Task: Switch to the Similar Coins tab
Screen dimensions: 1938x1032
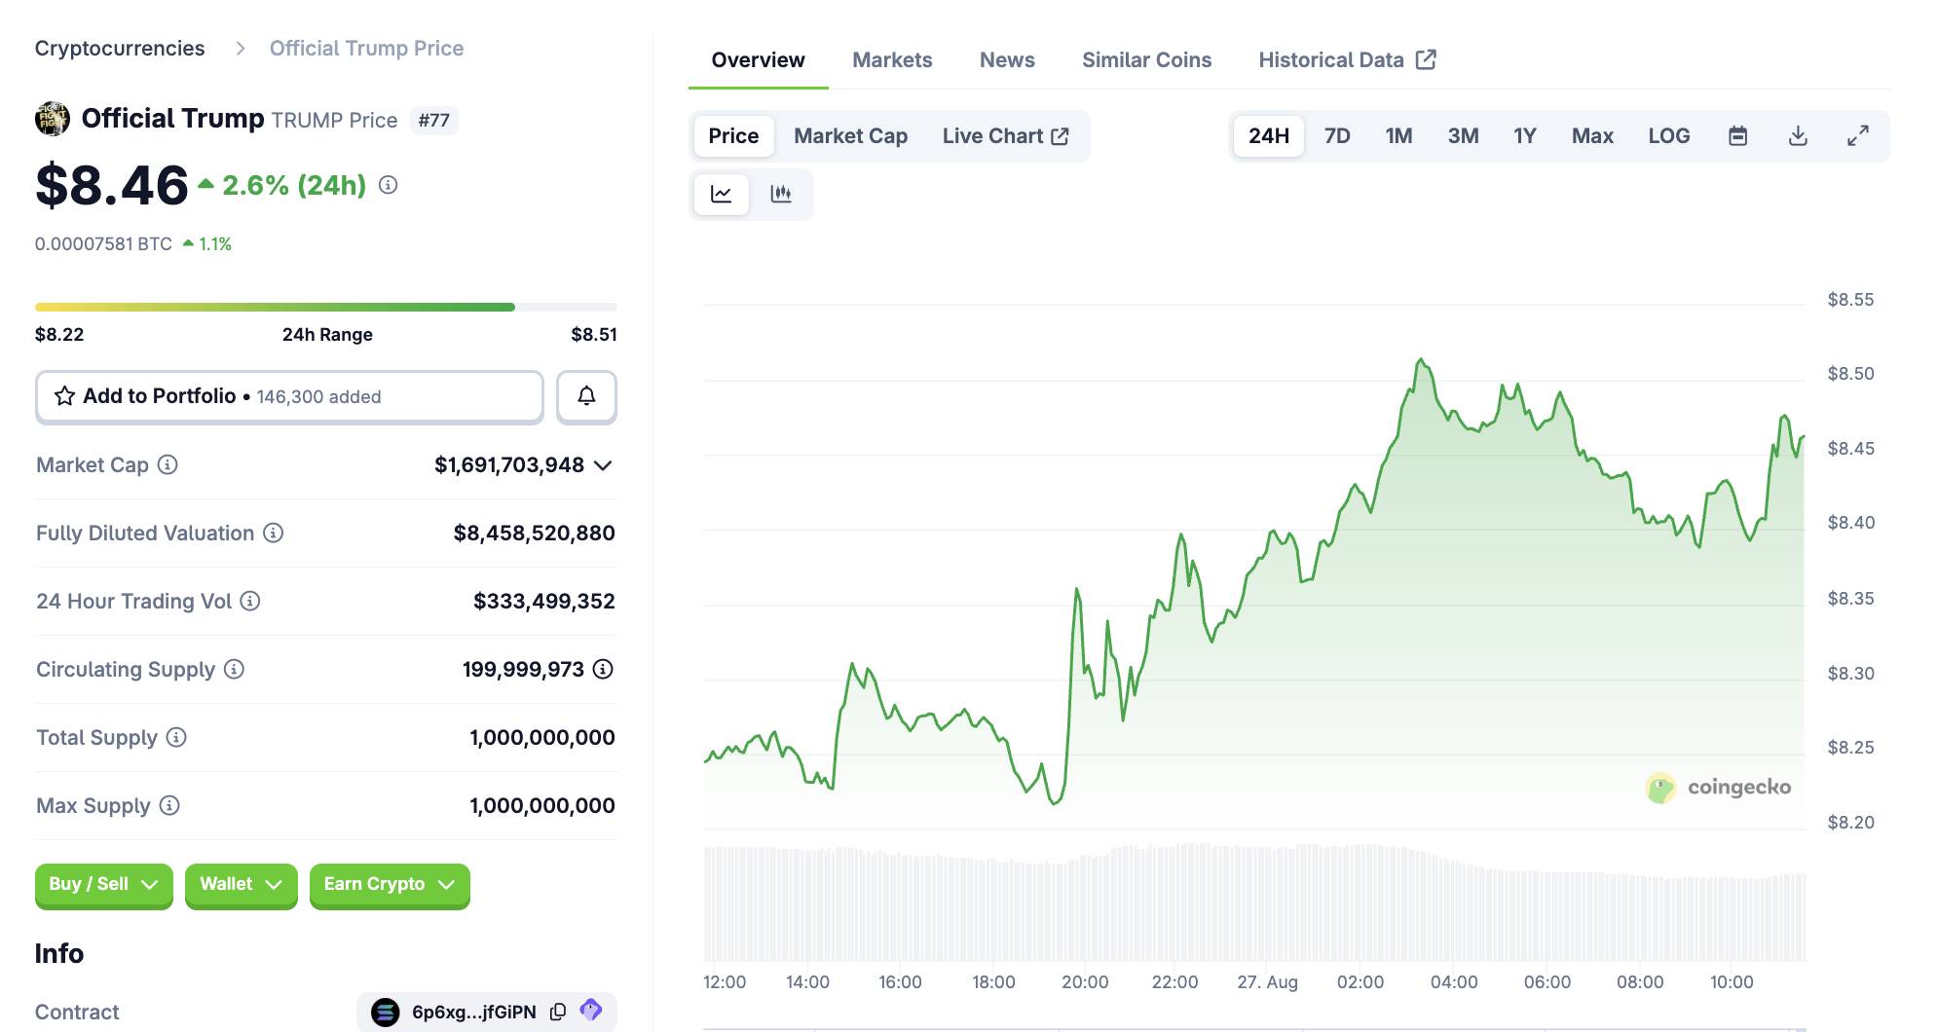Action: click(1146, 60)
